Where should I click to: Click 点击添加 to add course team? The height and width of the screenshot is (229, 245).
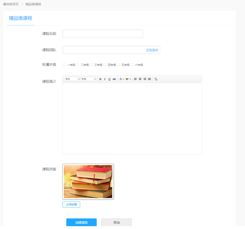152,50
